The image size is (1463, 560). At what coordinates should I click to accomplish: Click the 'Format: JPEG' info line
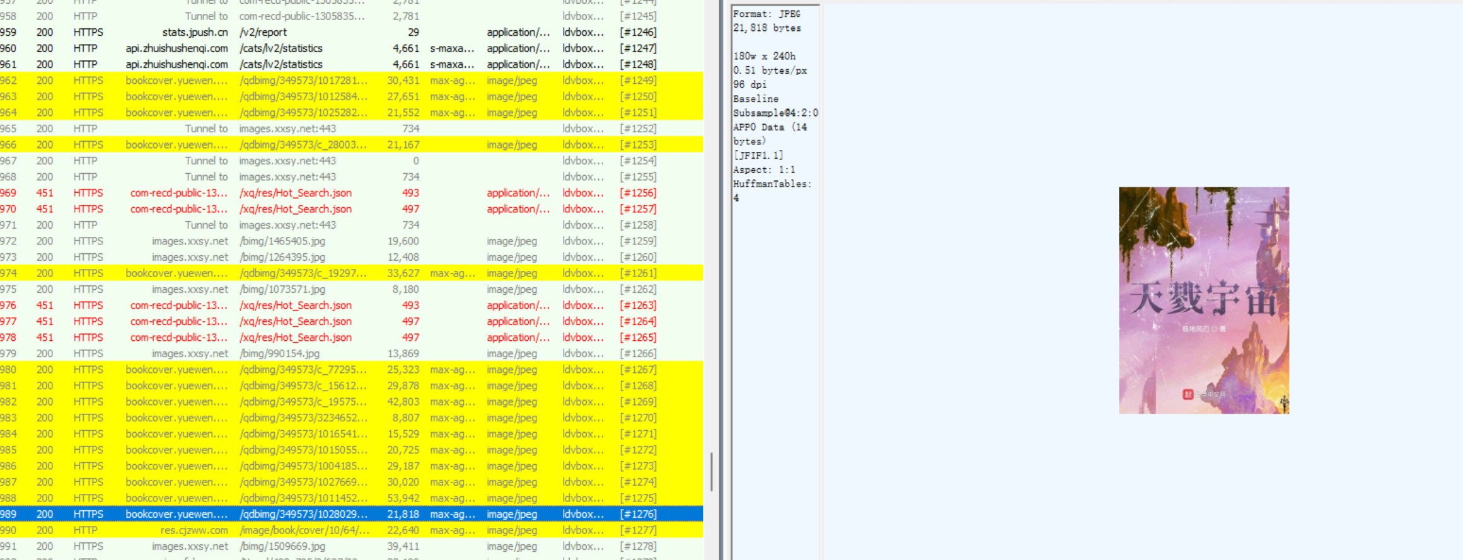click(x=766, y=14)
